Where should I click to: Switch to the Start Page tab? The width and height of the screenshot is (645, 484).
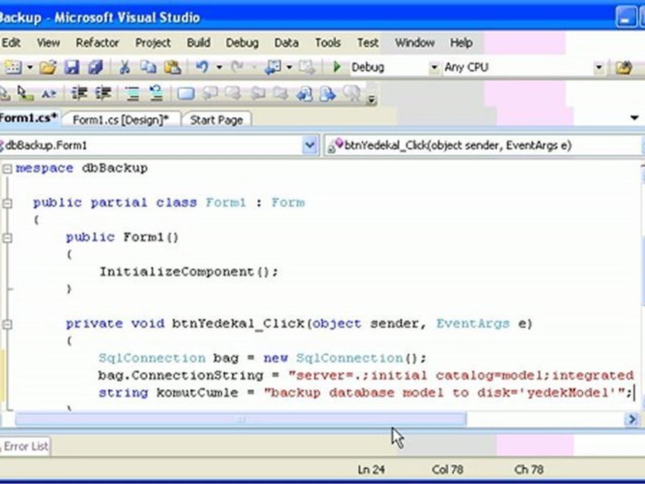tap(216, 120)
